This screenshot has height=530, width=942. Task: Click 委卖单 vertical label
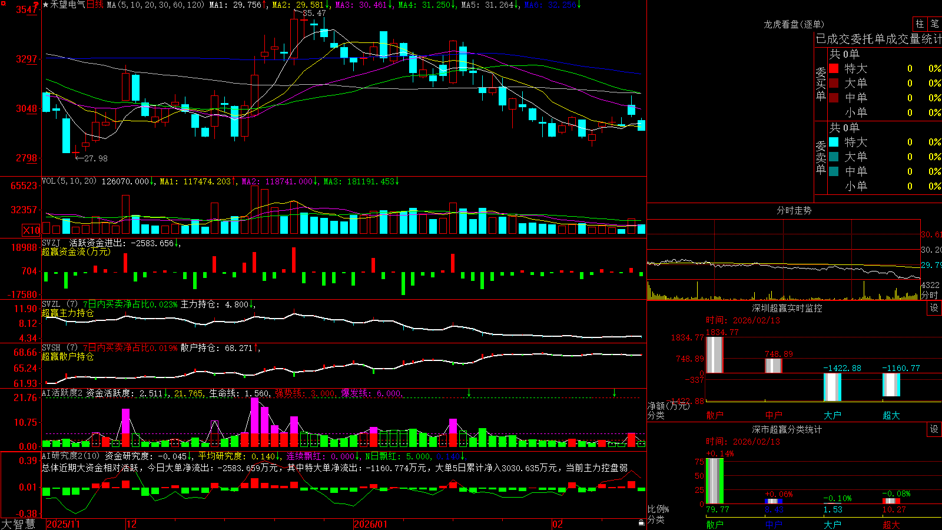click(x=821, y=157)
